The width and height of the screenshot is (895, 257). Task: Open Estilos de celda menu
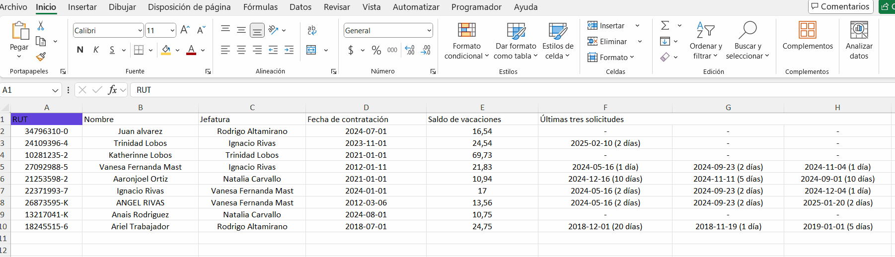pos(558,40)
